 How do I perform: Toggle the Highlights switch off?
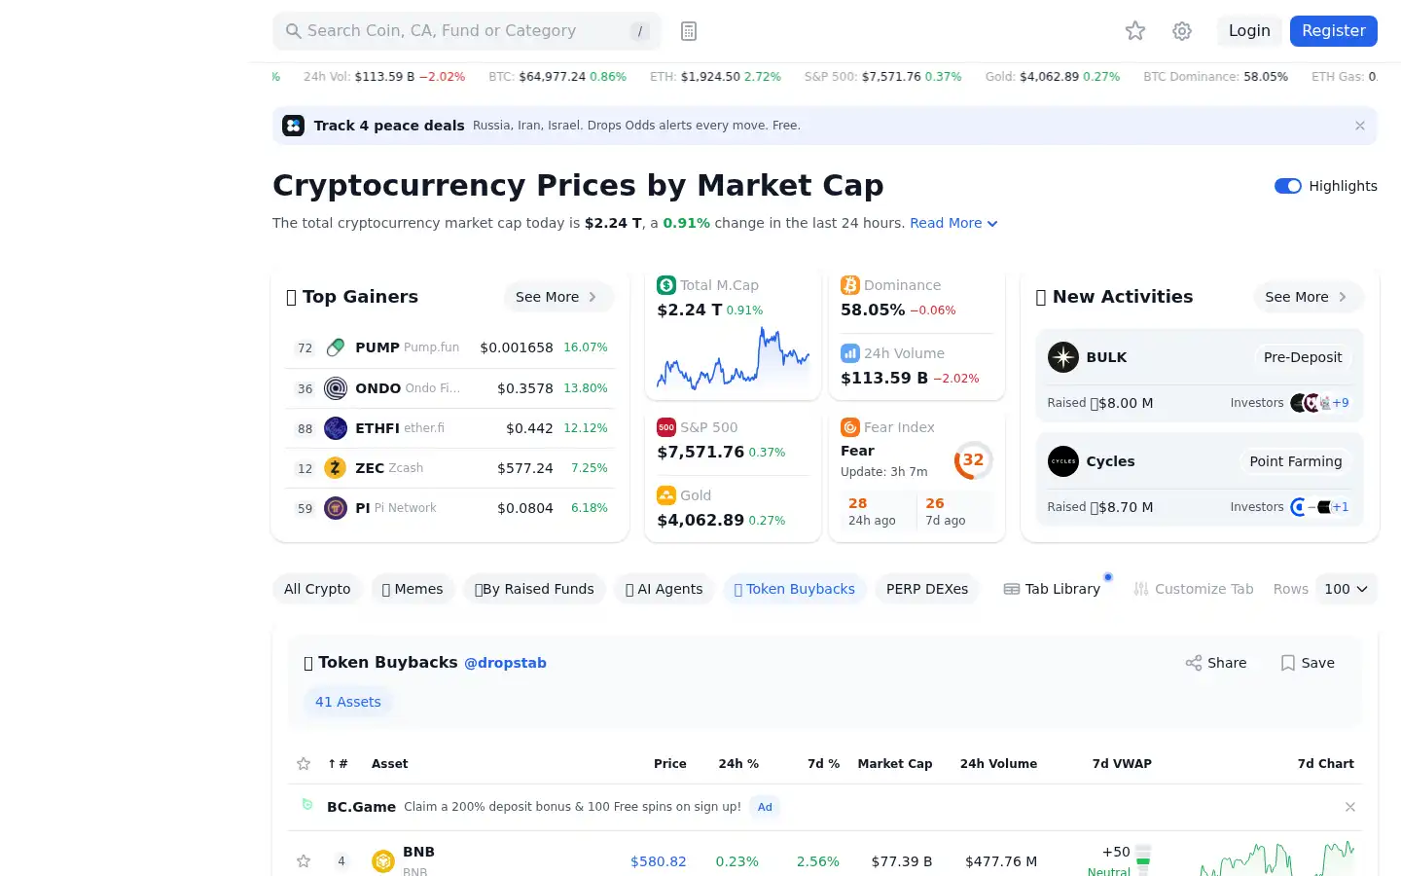pos(1288,186)
